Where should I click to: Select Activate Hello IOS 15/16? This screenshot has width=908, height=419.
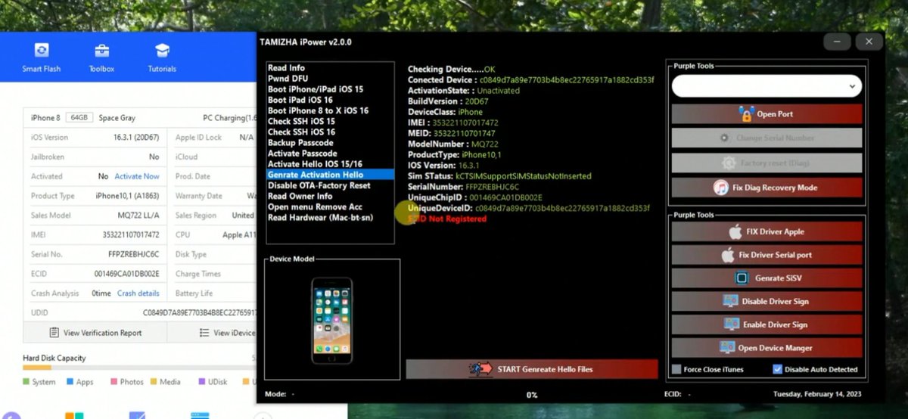tap(330, 164)
